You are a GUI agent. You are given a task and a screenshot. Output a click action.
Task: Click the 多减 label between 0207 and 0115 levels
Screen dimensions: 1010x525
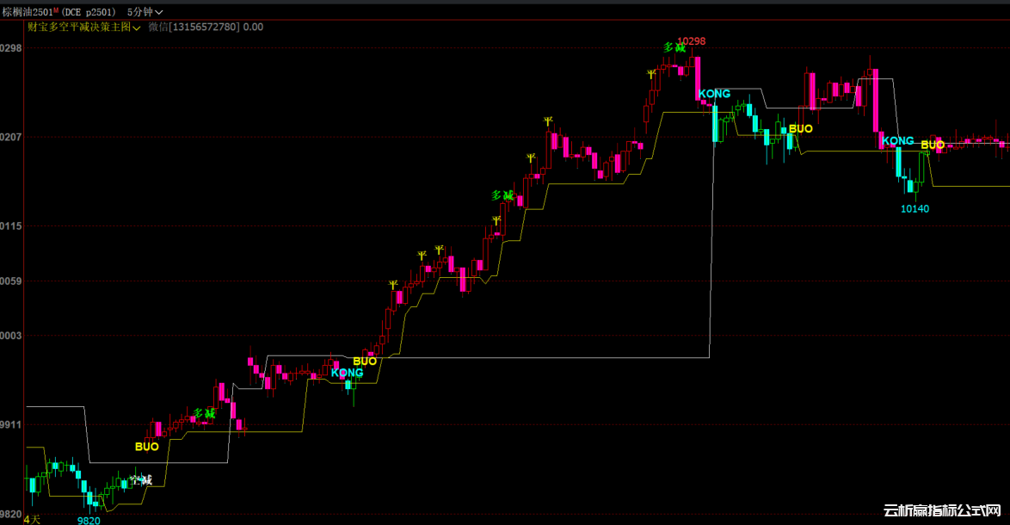pyautogui.click(x=502, y=195)
